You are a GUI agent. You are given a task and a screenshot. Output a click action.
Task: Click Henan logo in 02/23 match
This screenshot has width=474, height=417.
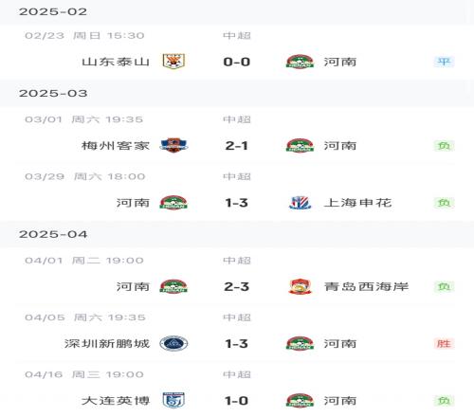tap(300, 62)
